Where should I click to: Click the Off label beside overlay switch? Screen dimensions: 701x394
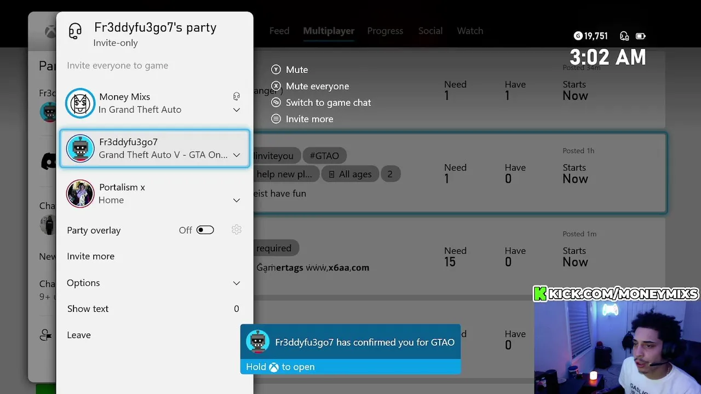click(186, 230)
